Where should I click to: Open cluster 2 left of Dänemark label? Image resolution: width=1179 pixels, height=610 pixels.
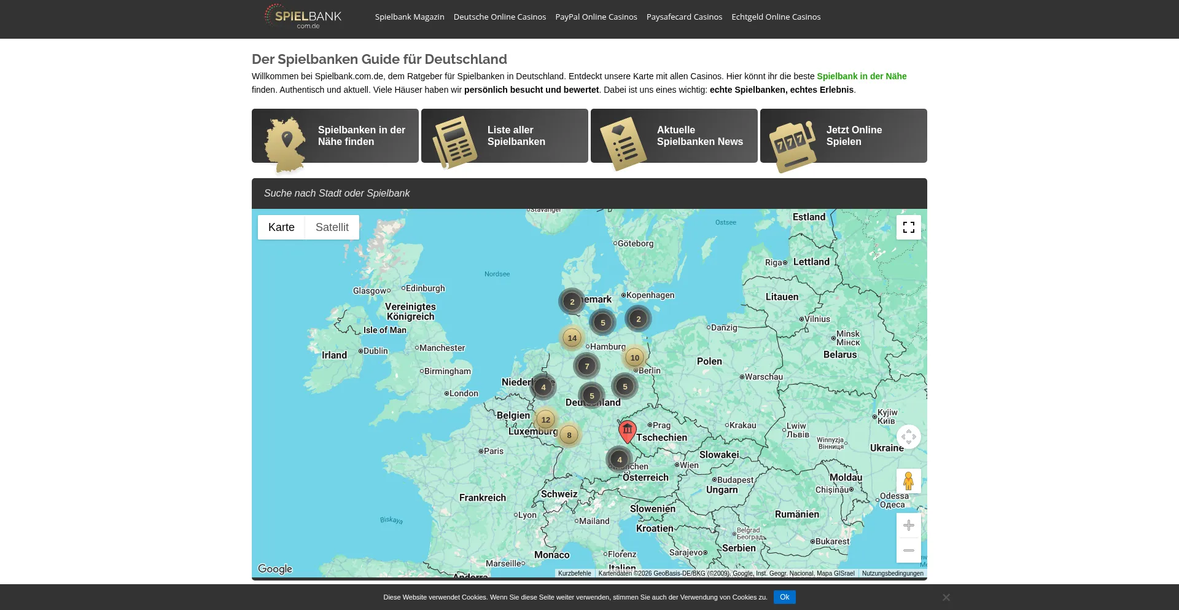(x=572, y=302)
